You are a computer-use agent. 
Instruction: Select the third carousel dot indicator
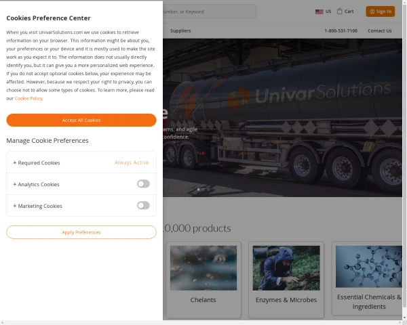pos(208,190)
